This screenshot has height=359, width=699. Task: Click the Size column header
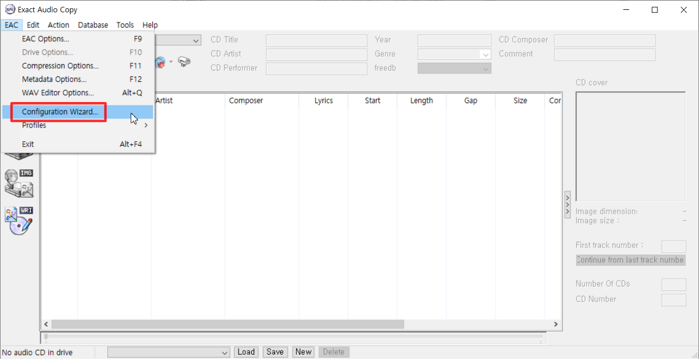520,100
